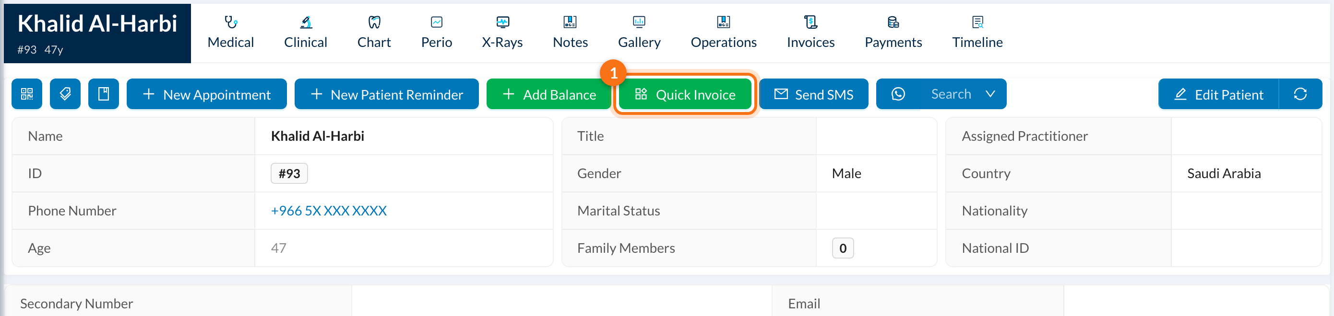This screenshot has height=316, width=1334.
Task: Click the Add Balance button
Action: point(549,94)
